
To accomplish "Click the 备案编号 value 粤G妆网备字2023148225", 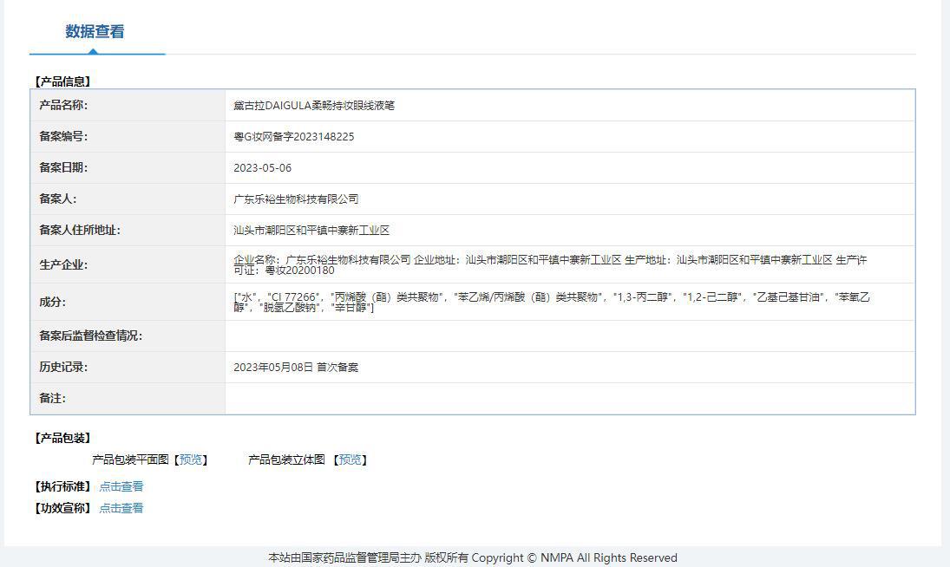I will pyautogui.click(x=294, y=137).
